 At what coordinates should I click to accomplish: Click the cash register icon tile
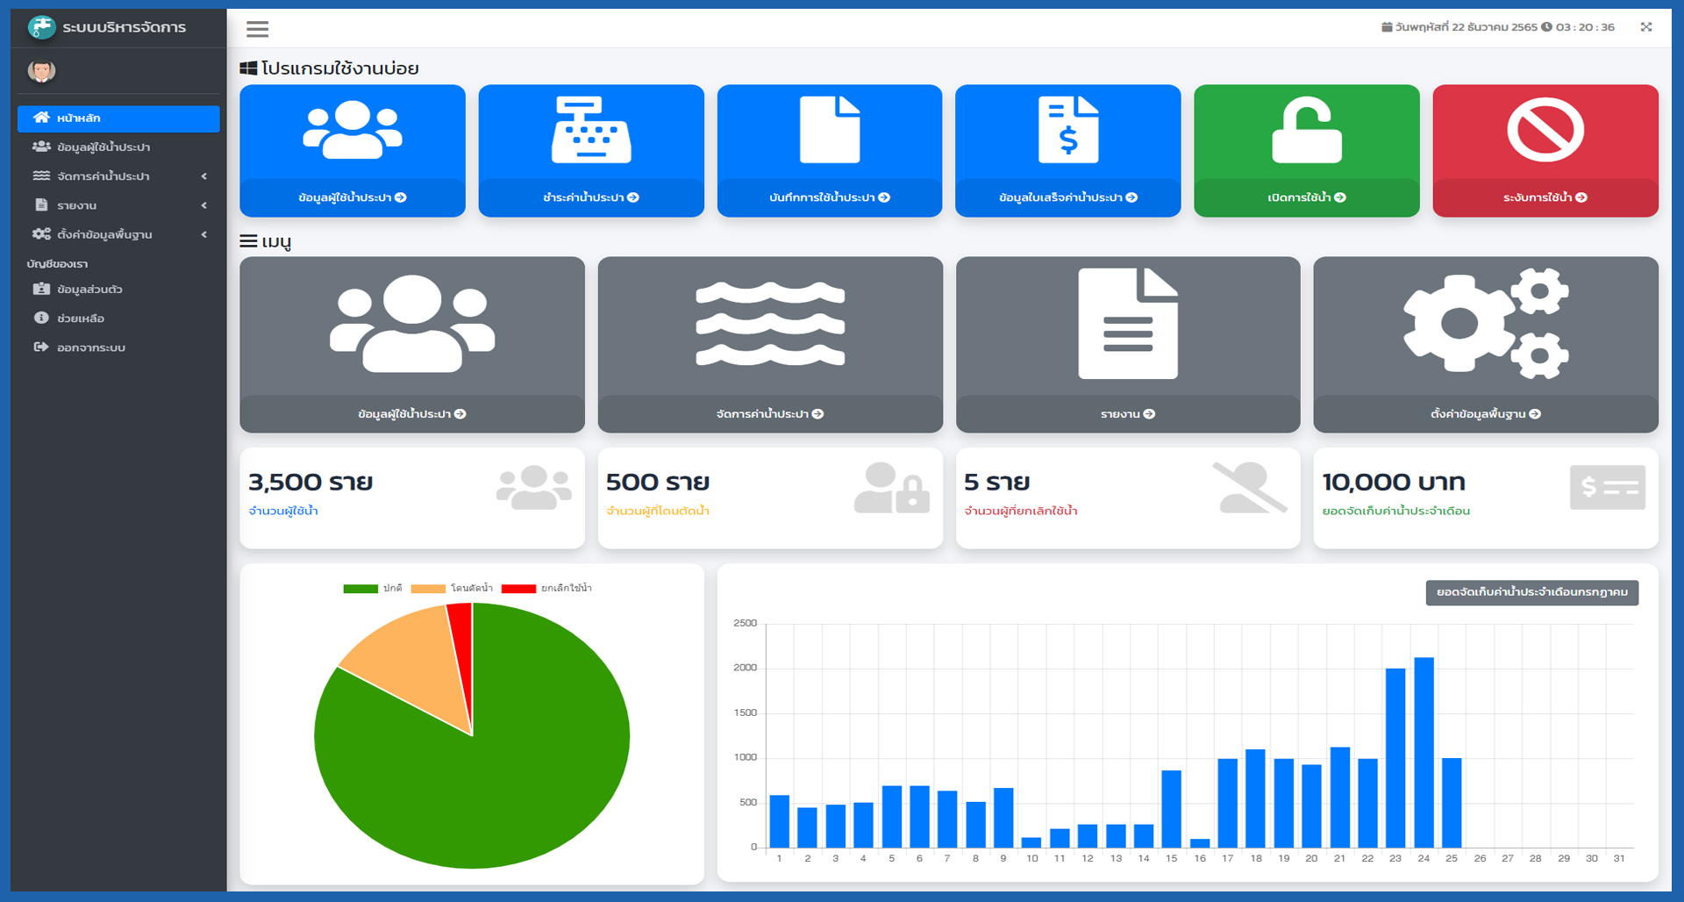tap(590, 131)
